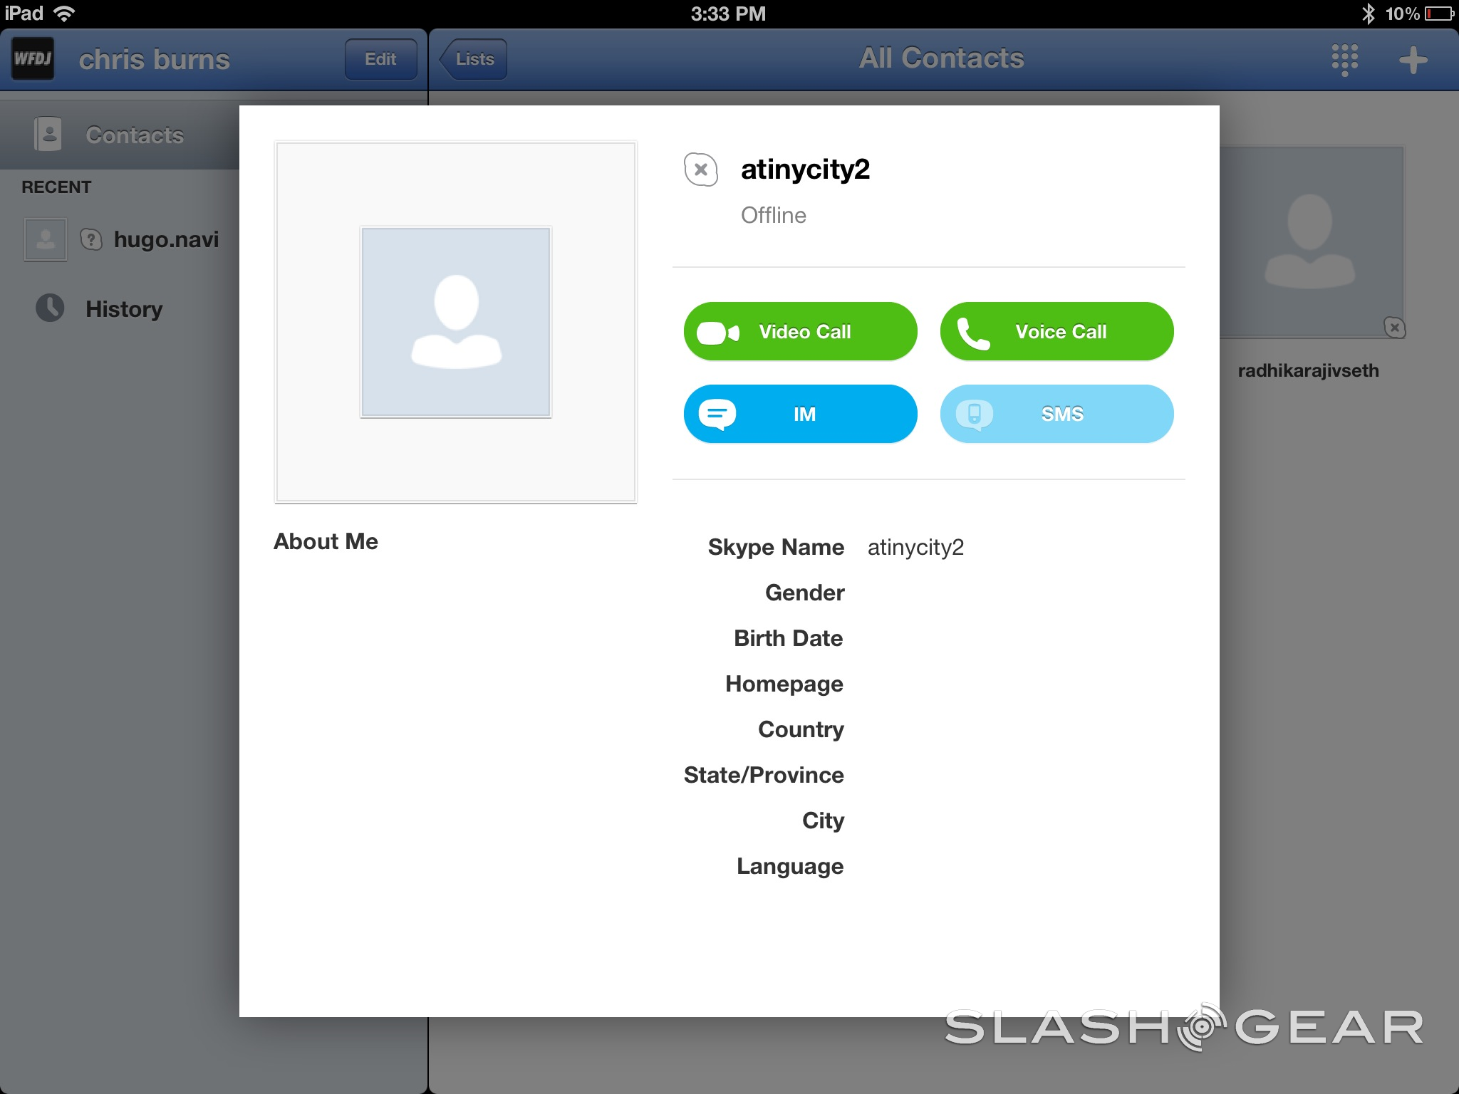Click unknown status icon next to hugo.navi
Image resolution: width=1459 pixels, height=1094 pixels.
91,239
